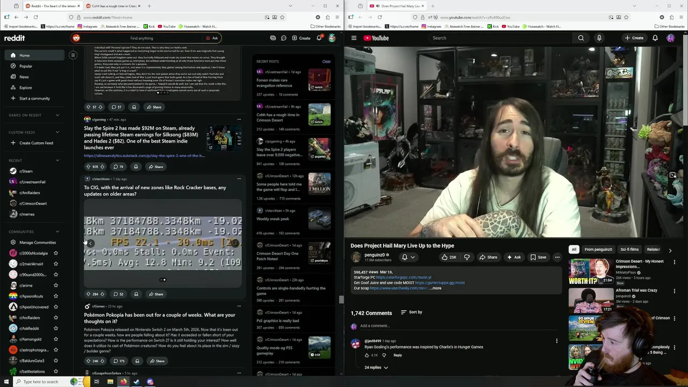Click YouTube Save button

[x=538, y=257]
